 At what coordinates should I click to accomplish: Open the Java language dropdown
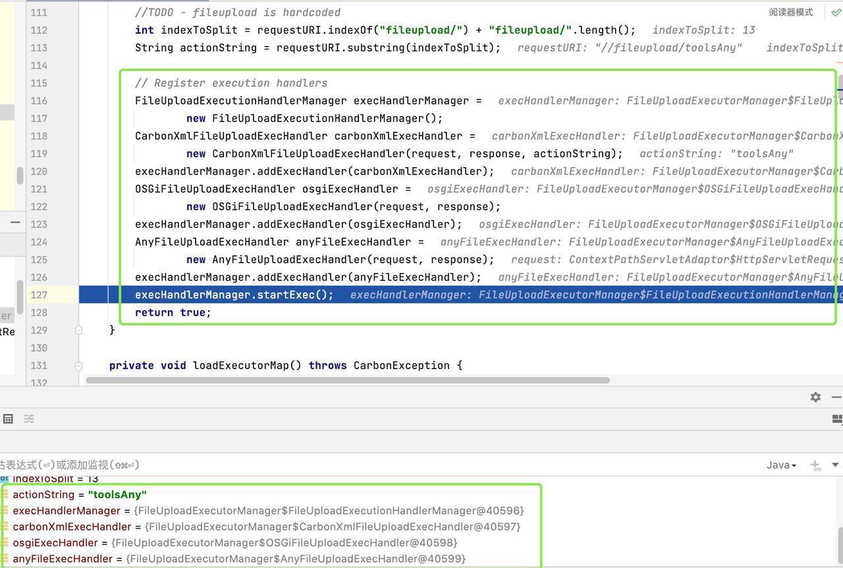point(781,465)
